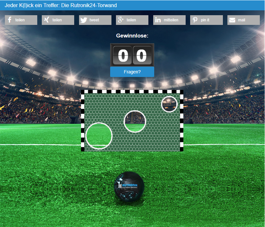Kick the Rutronik soccer ball

point(129,187)
